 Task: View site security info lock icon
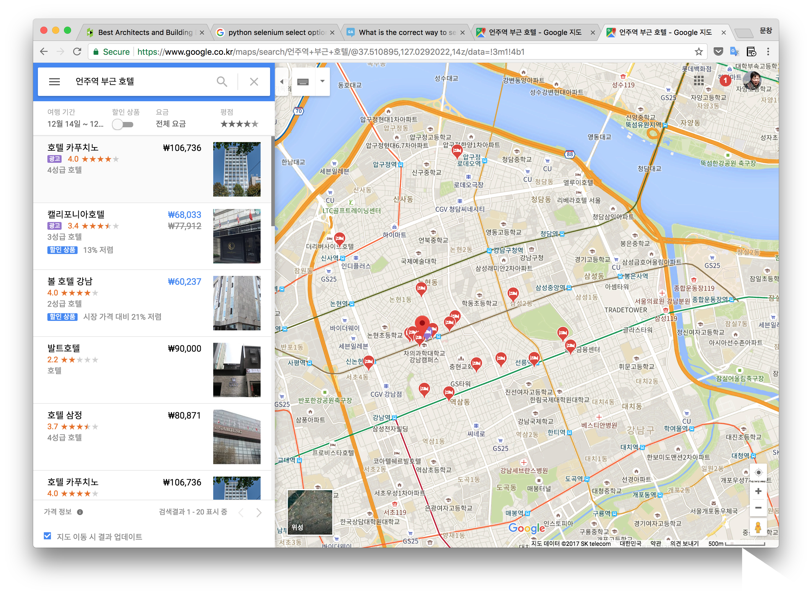96,52
